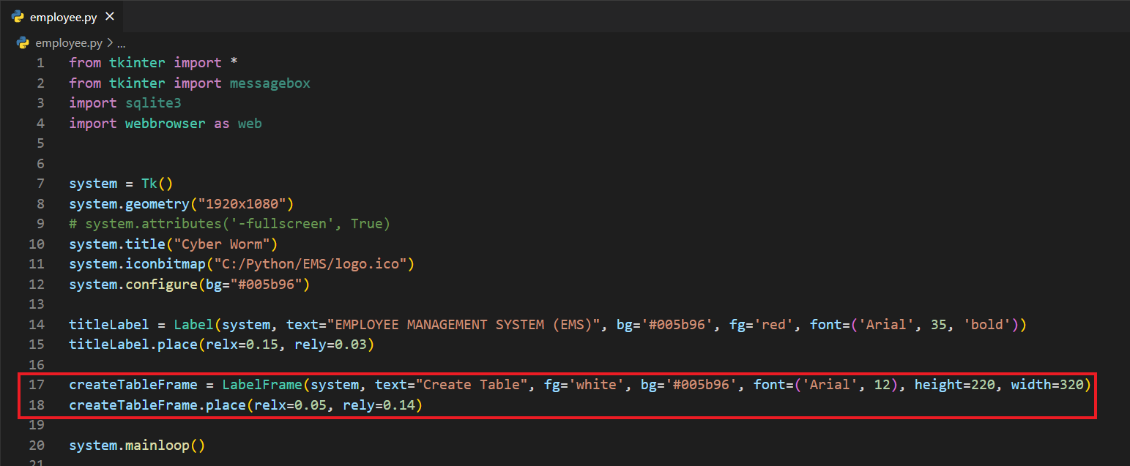Click the Python file icon in the breadcrumb
The height and width of the screenshot is (466, 1130).
[x=23, y=43]
